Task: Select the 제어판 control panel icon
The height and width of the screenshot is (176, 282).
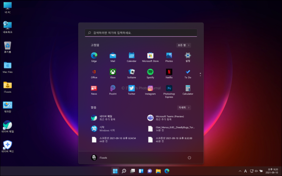Action: point(8,107)
